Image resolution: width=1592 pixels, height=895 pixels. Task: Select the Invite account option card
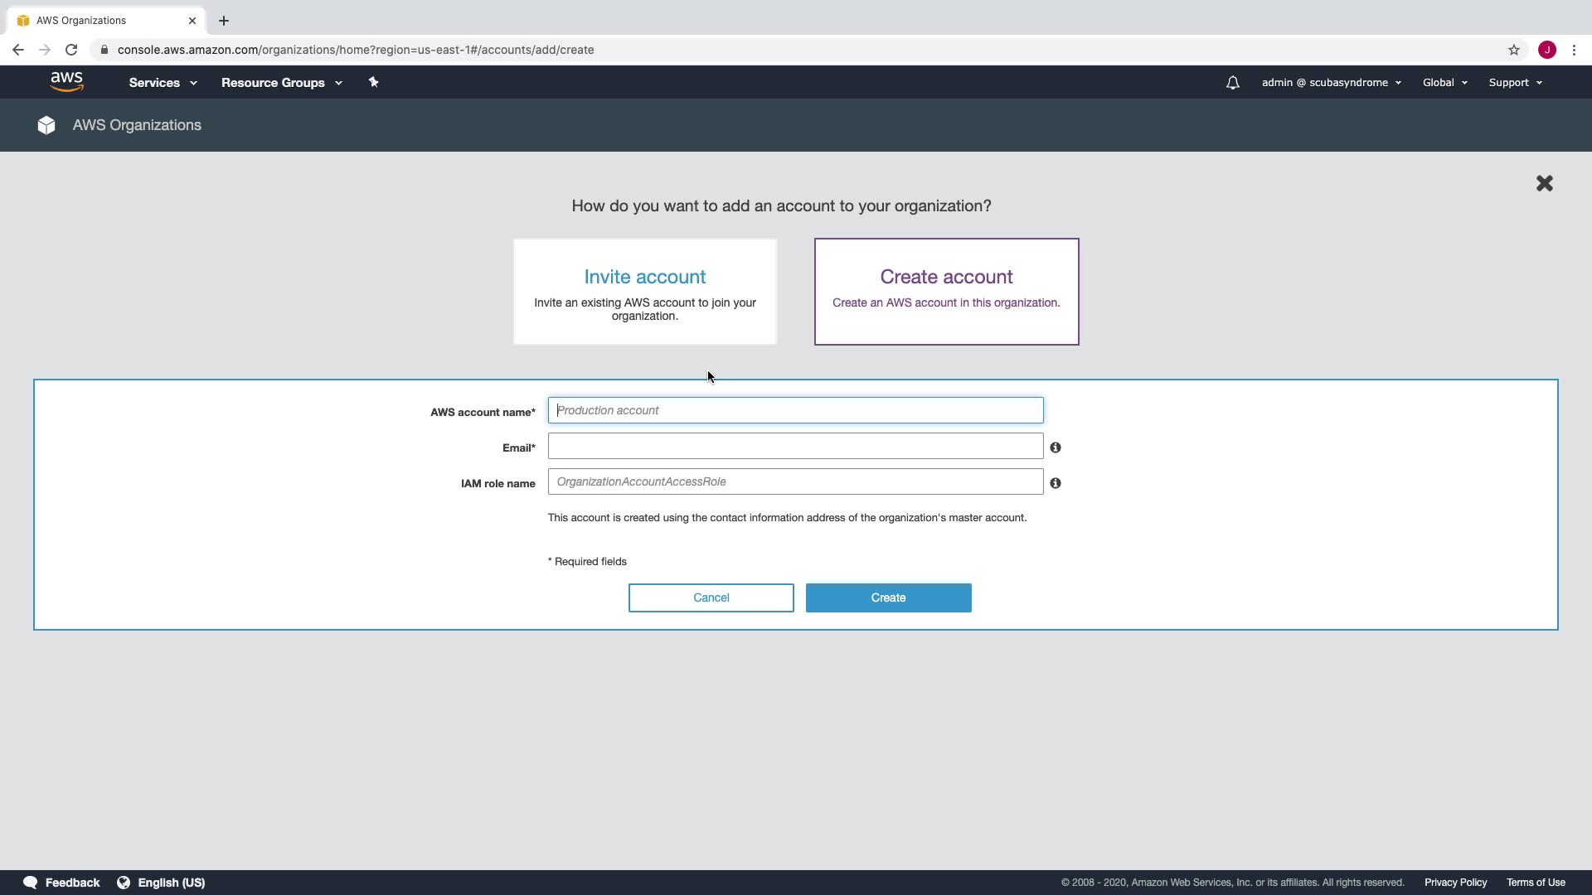click(x=645, y=292)
